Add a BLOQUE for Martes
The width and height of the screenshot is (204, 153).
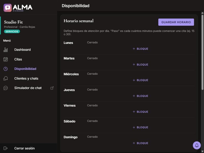pos(141,65)
